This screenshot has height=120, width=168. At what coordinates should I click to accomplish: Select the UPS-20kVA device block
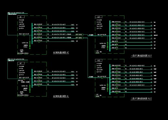(79, 38)
